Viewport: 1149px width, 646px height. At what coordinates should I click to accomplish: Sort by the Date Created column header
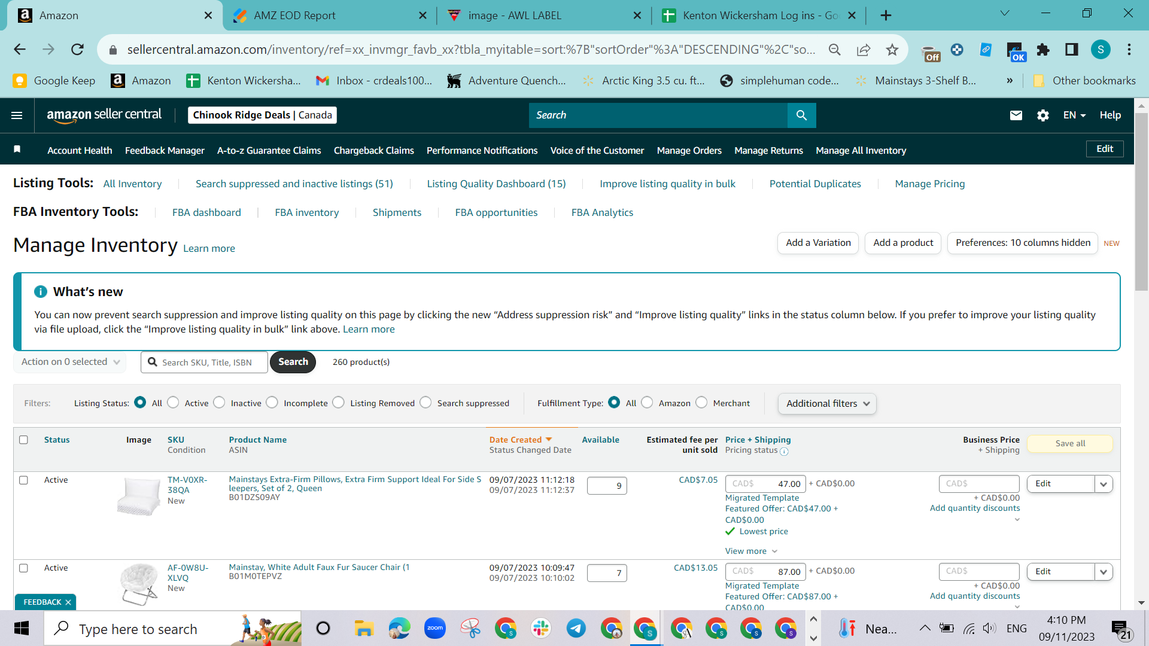coord(520,440)
